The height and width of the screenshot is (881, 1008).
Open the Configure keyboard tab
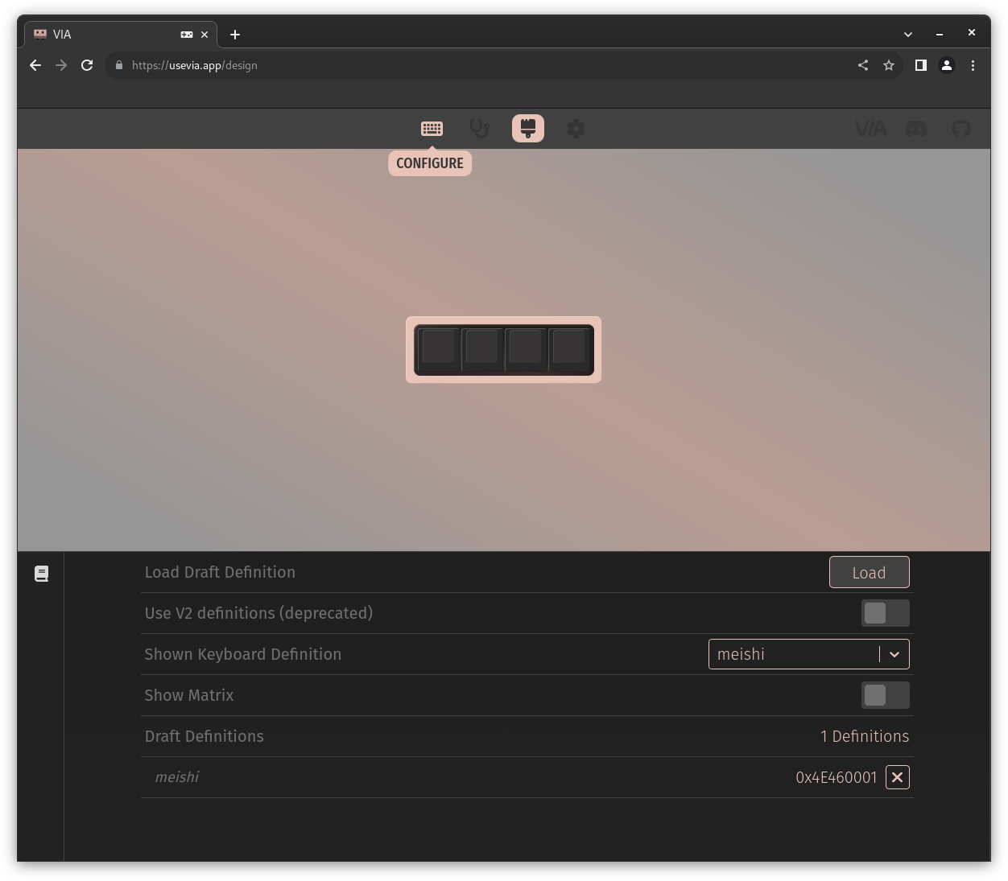(432, 129)
